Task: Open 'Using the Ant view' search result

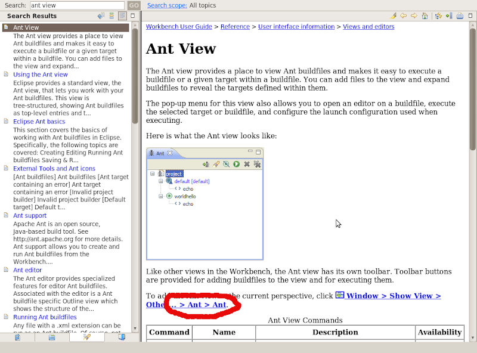Action: point(40,75)
